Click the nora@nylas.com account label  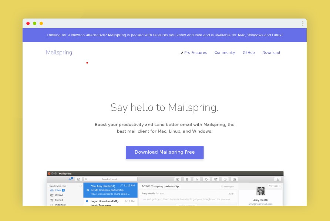pyautogui.click(x=57, y=186)
